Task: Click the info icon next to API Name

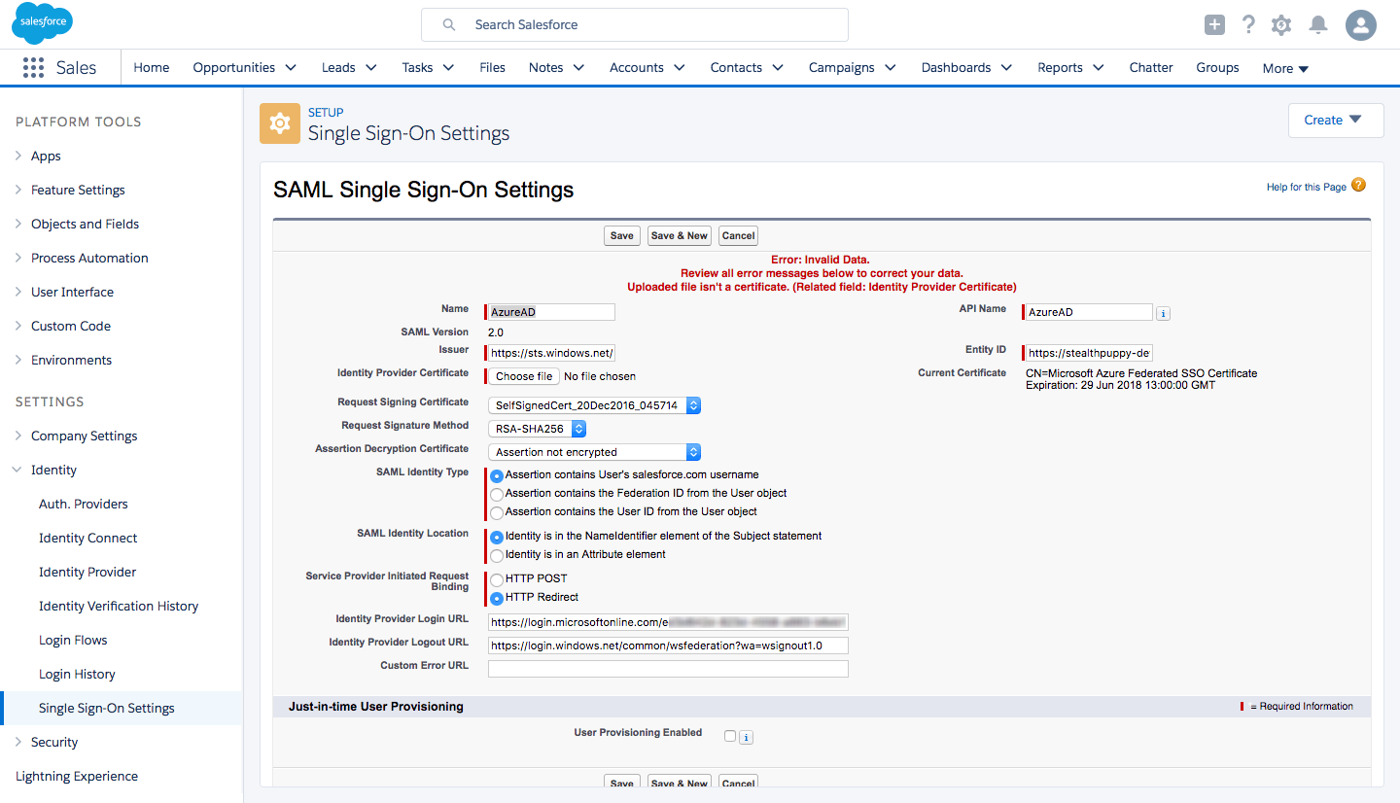Action: 1163,313
